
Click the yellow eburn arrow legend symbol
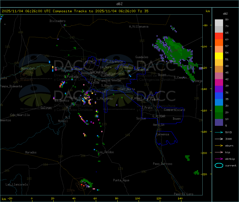(x=219, y=145)
